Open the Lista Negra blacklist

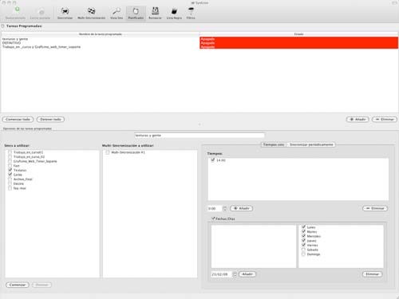pyautogui.click(x=174, y=13)
